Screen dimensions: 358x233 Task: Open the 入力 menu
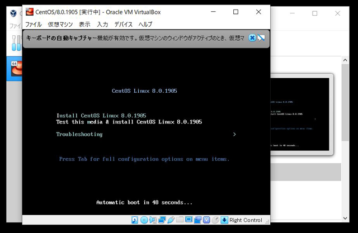click(102, 24)
